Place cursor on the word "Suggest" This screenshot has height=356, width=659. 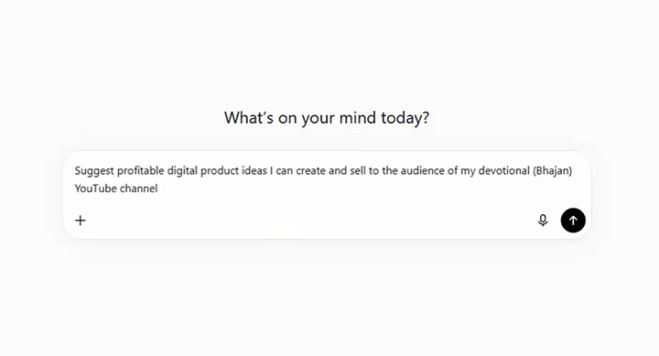click(94, 170)
